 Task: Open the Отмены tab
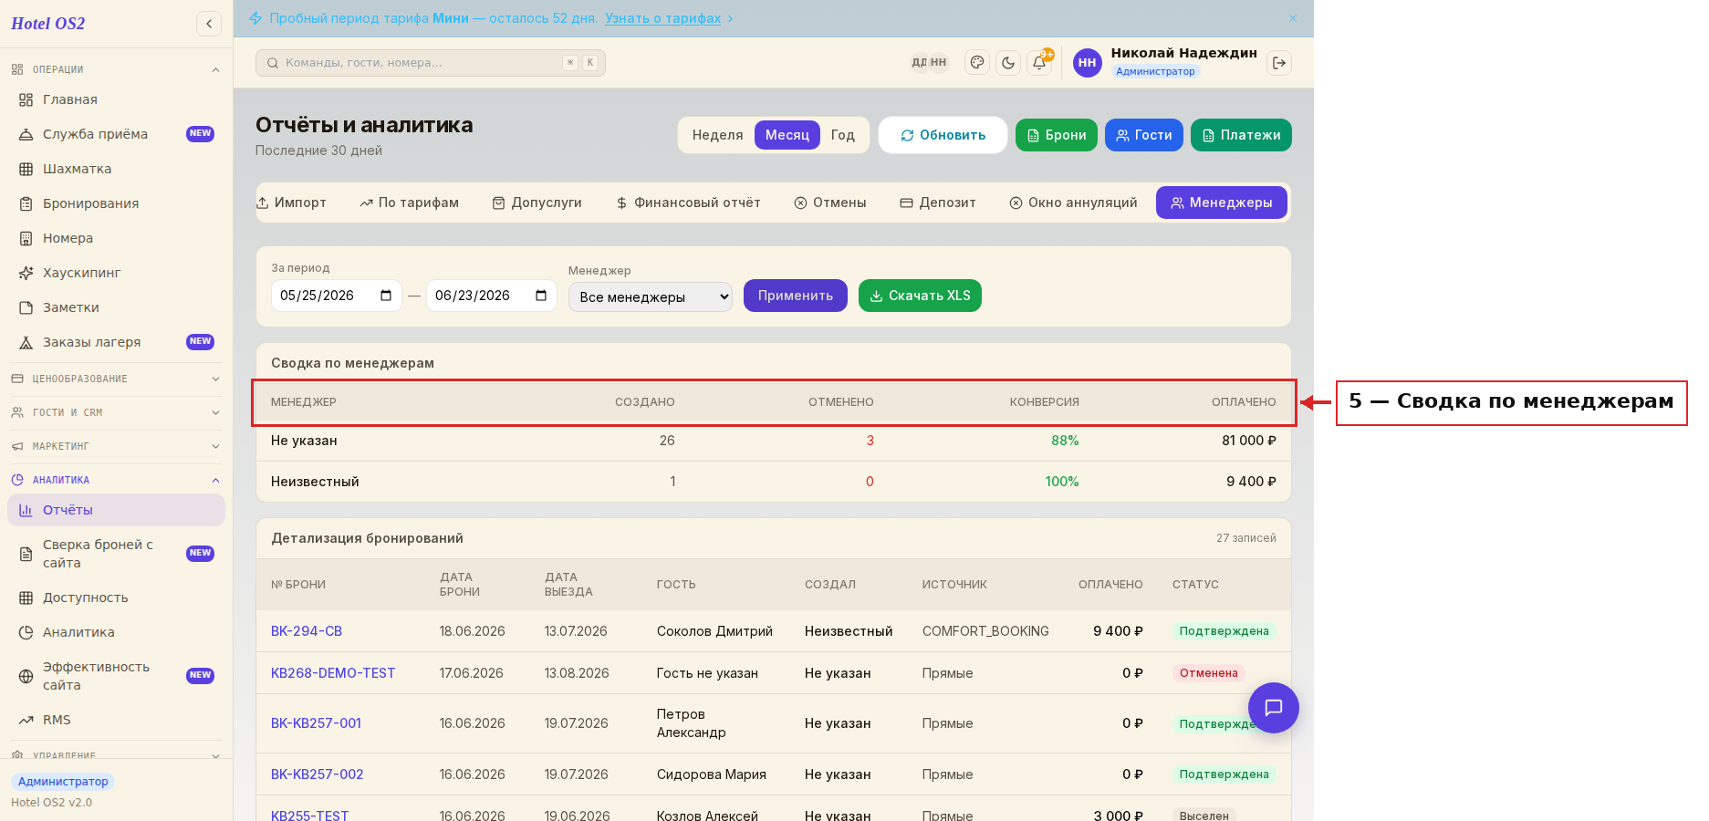(830, 203)
